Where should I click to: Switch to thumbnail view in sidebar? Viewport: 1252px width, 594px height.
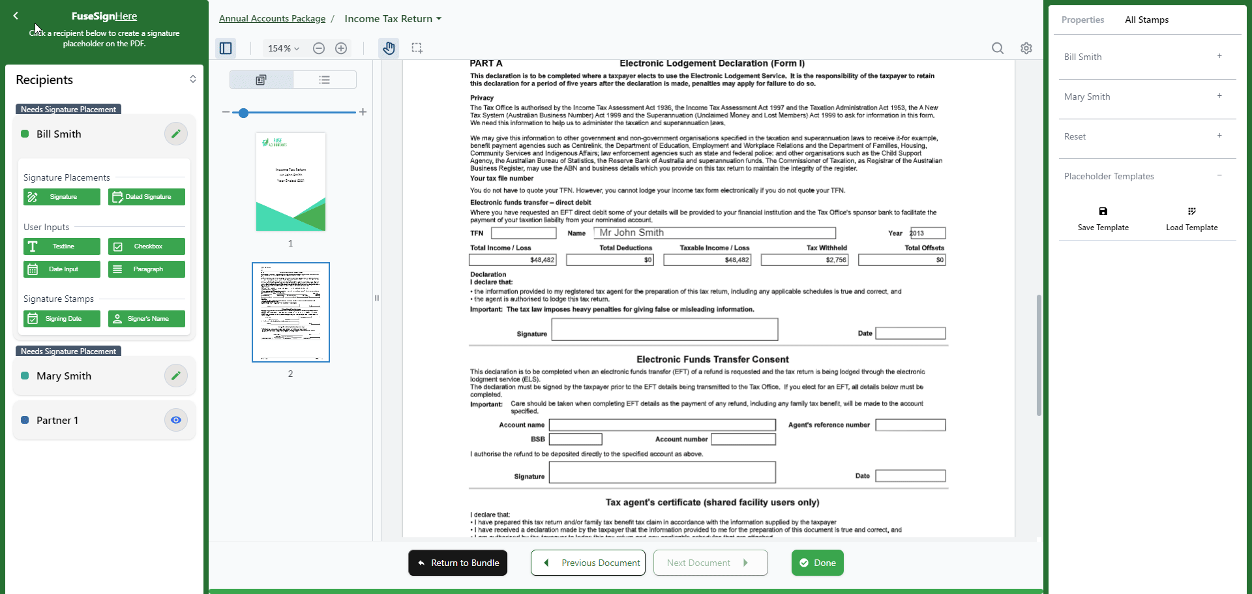[261, 80]
